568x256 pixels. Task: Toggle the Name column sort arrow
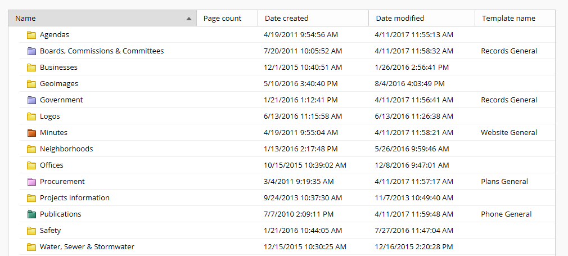click(189, 19)
